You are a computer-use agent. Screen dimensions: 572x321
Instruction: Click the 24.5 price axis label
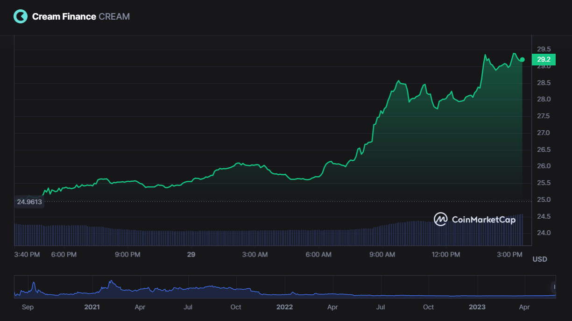click(544, 216)
